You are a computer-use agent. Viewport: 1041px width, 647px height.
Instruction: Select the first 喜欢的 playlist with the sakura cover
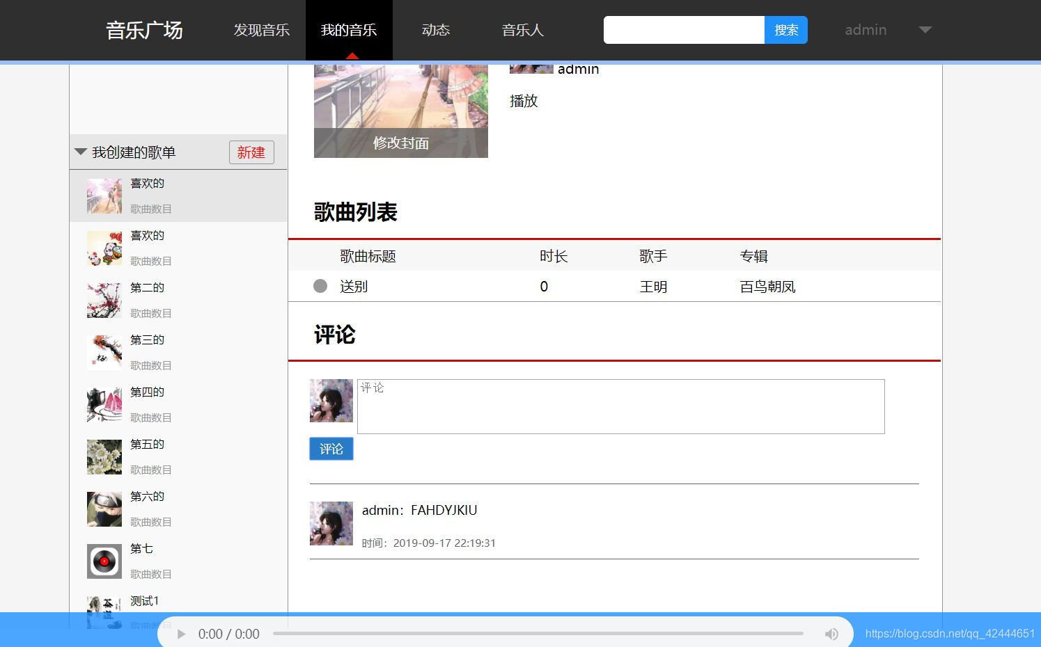[178, 196]
